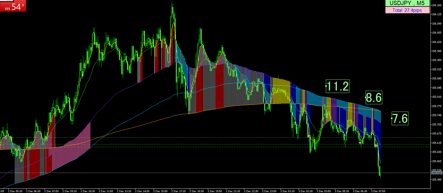Click the 155.705 price scale label
This screenshot has width=443, height=193.
point(437,124)
